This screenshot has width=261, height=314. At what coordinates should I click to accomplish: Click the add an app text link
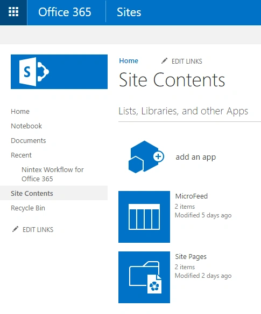pyautogui.click(x=196, y=157)
